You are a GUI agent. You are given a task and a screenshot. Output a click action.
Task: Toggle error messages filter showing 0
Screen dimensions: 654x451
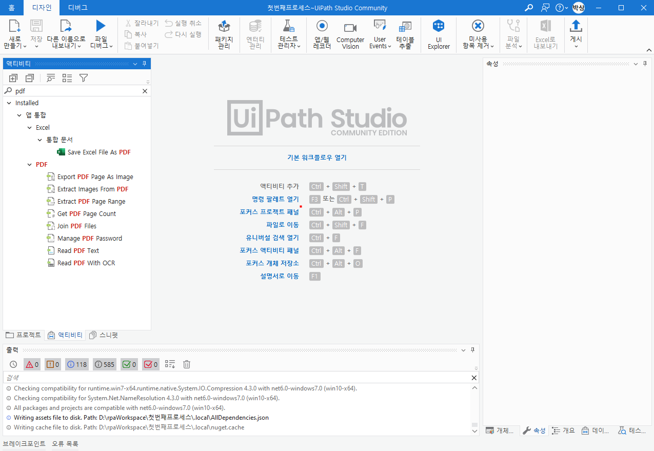point(32,364)
